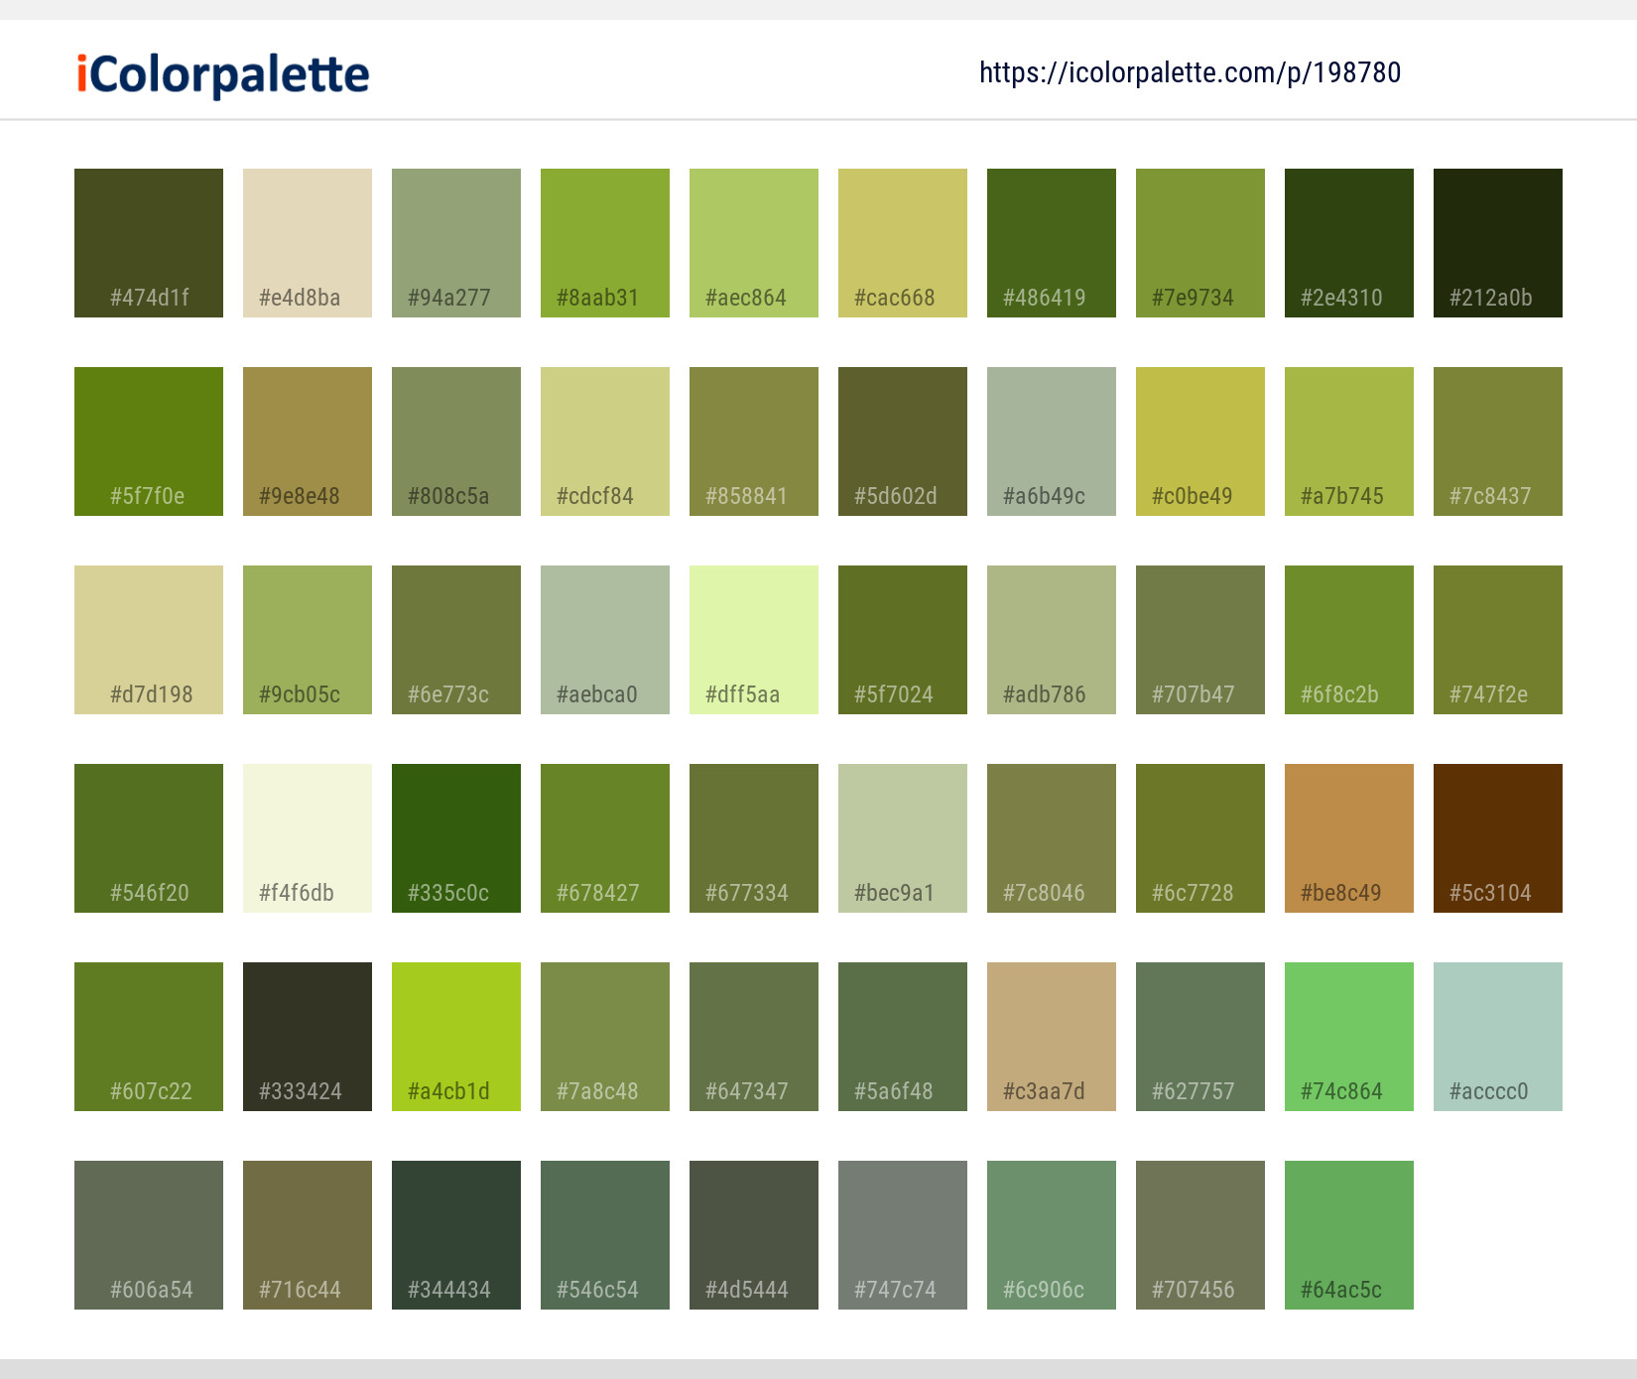The image size is (1637, 1379).
Task: Click the #a6b49c gray-green swatch
Action: pos(1052,441)
